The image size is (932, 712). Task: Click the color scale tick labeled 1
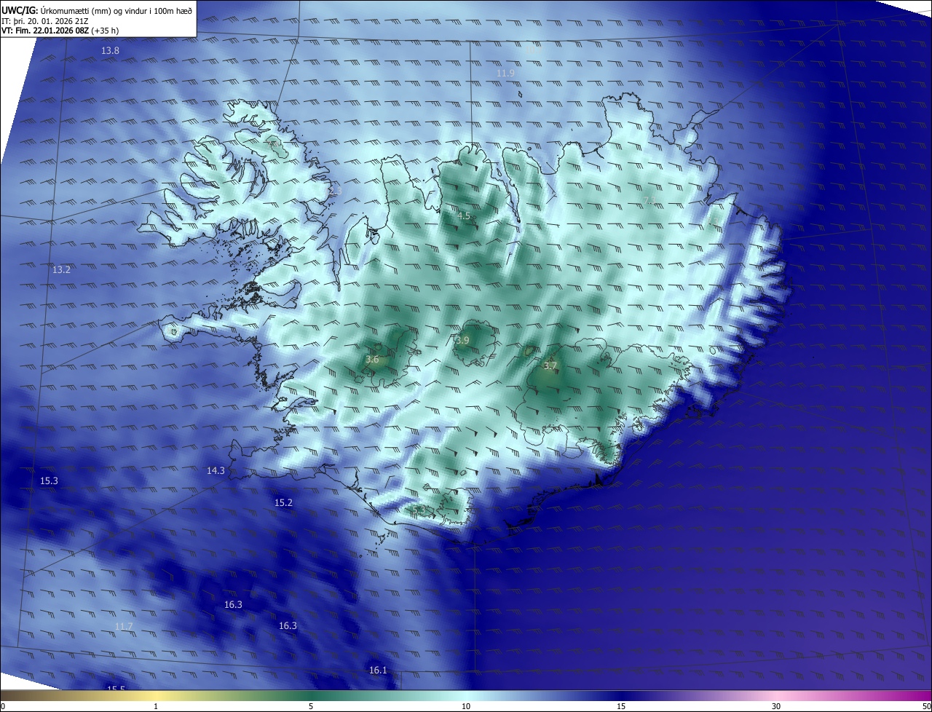156,706
